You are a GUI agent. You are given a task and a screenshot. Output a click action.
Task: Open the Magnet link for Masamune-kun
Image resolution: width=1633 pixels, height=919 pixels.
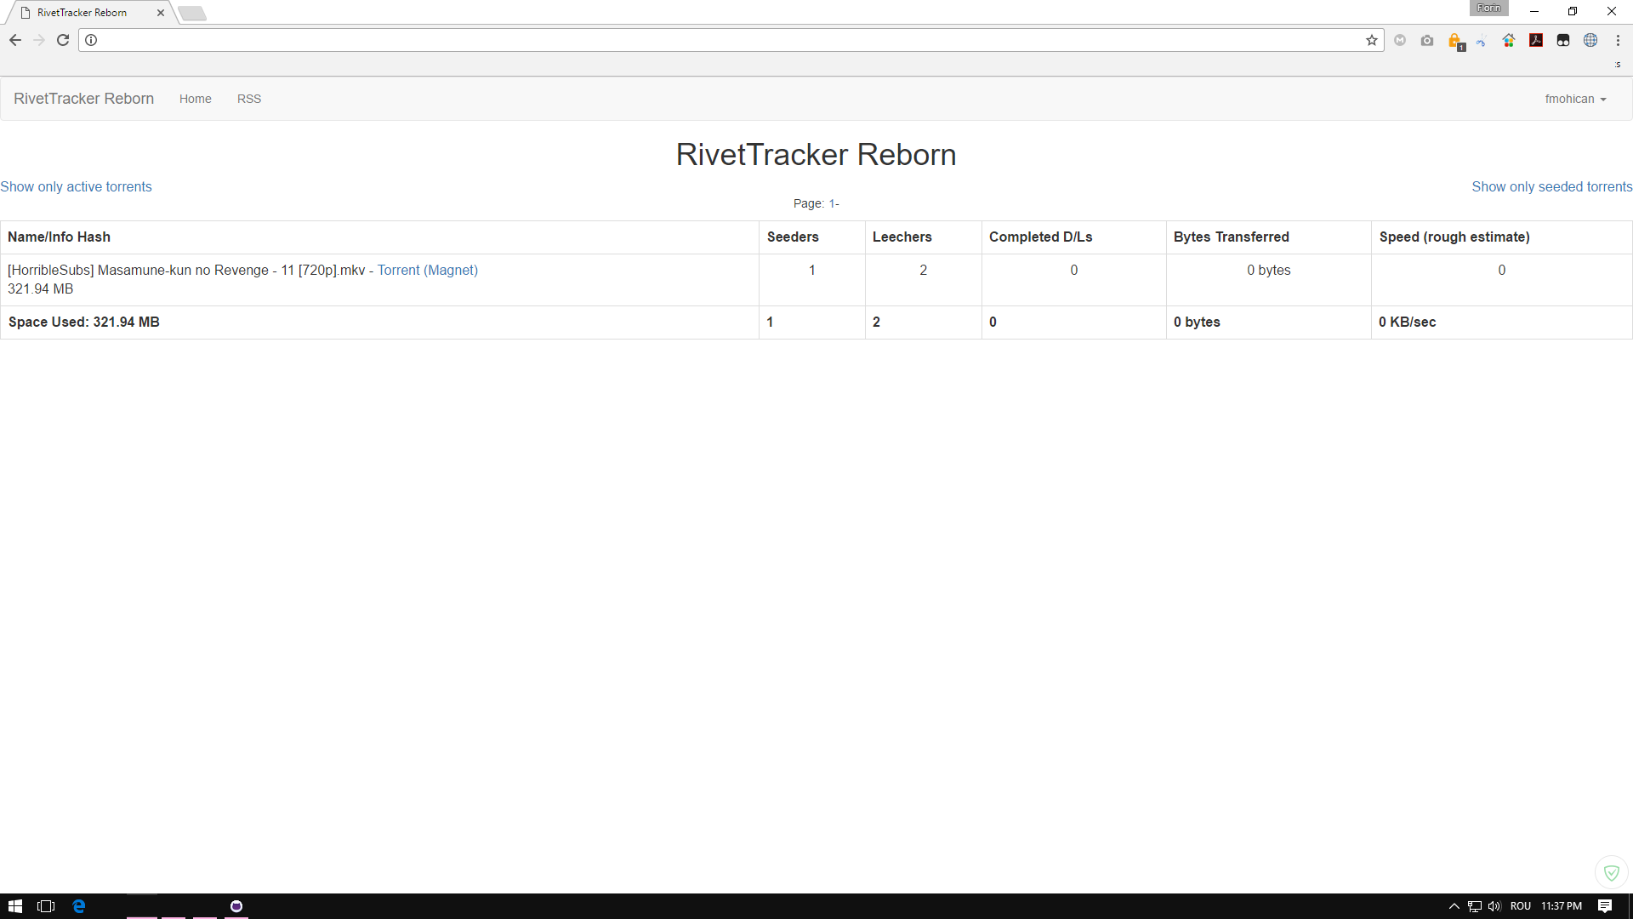(x=451, y=270)
